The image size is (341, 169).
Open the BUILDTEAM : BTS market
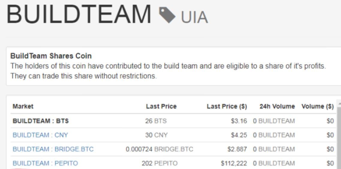coord(41,121)
